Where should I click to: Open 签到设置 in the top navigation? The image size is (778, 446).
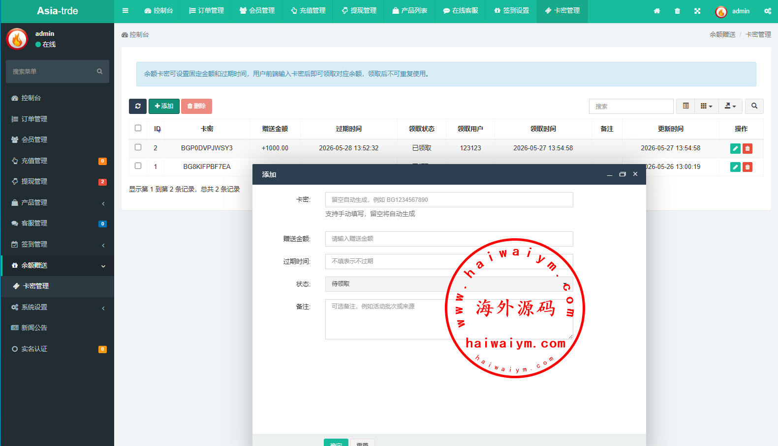click(x=512, y=11)
